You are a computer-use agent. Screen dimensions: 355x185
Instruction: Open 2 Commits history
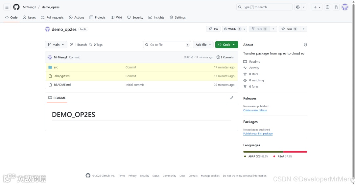click(x=225, y=57)
